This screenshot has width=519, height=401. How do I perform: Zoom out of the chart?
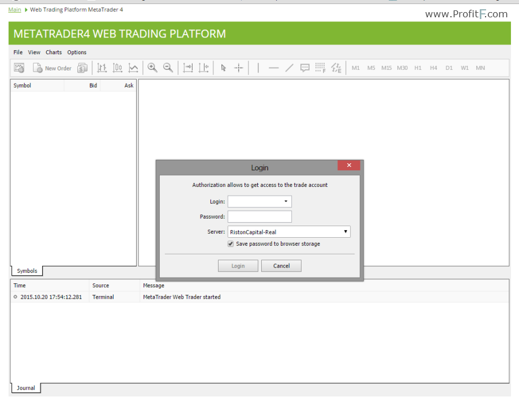click(168, 68)
